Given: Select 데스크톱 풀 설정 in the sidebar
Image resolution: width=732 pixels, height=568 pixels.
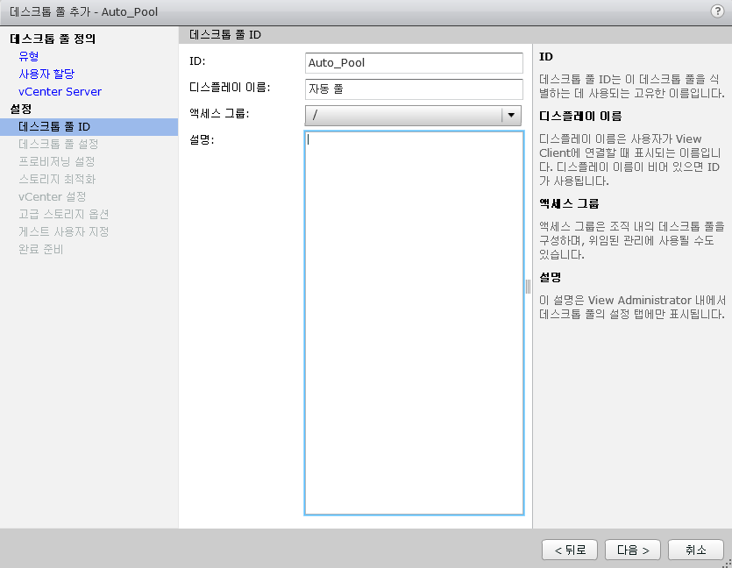Looking at the screenshot, I should [x=59, y=145].
